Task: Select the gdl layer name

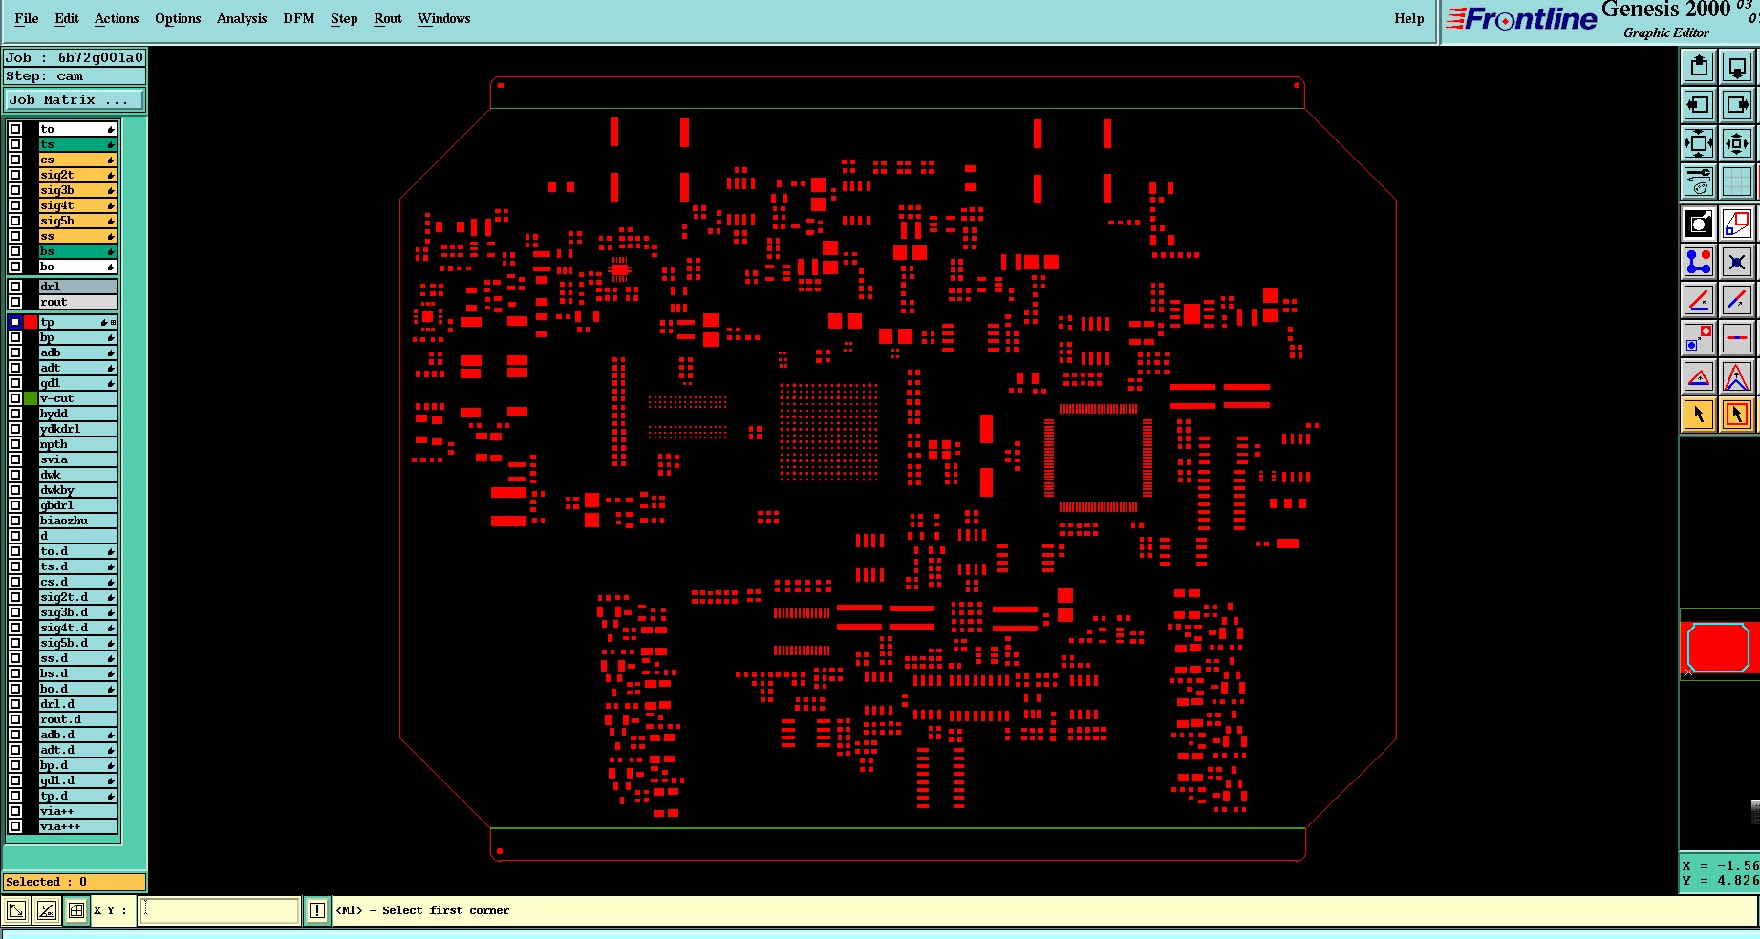Action: point(77,383)
